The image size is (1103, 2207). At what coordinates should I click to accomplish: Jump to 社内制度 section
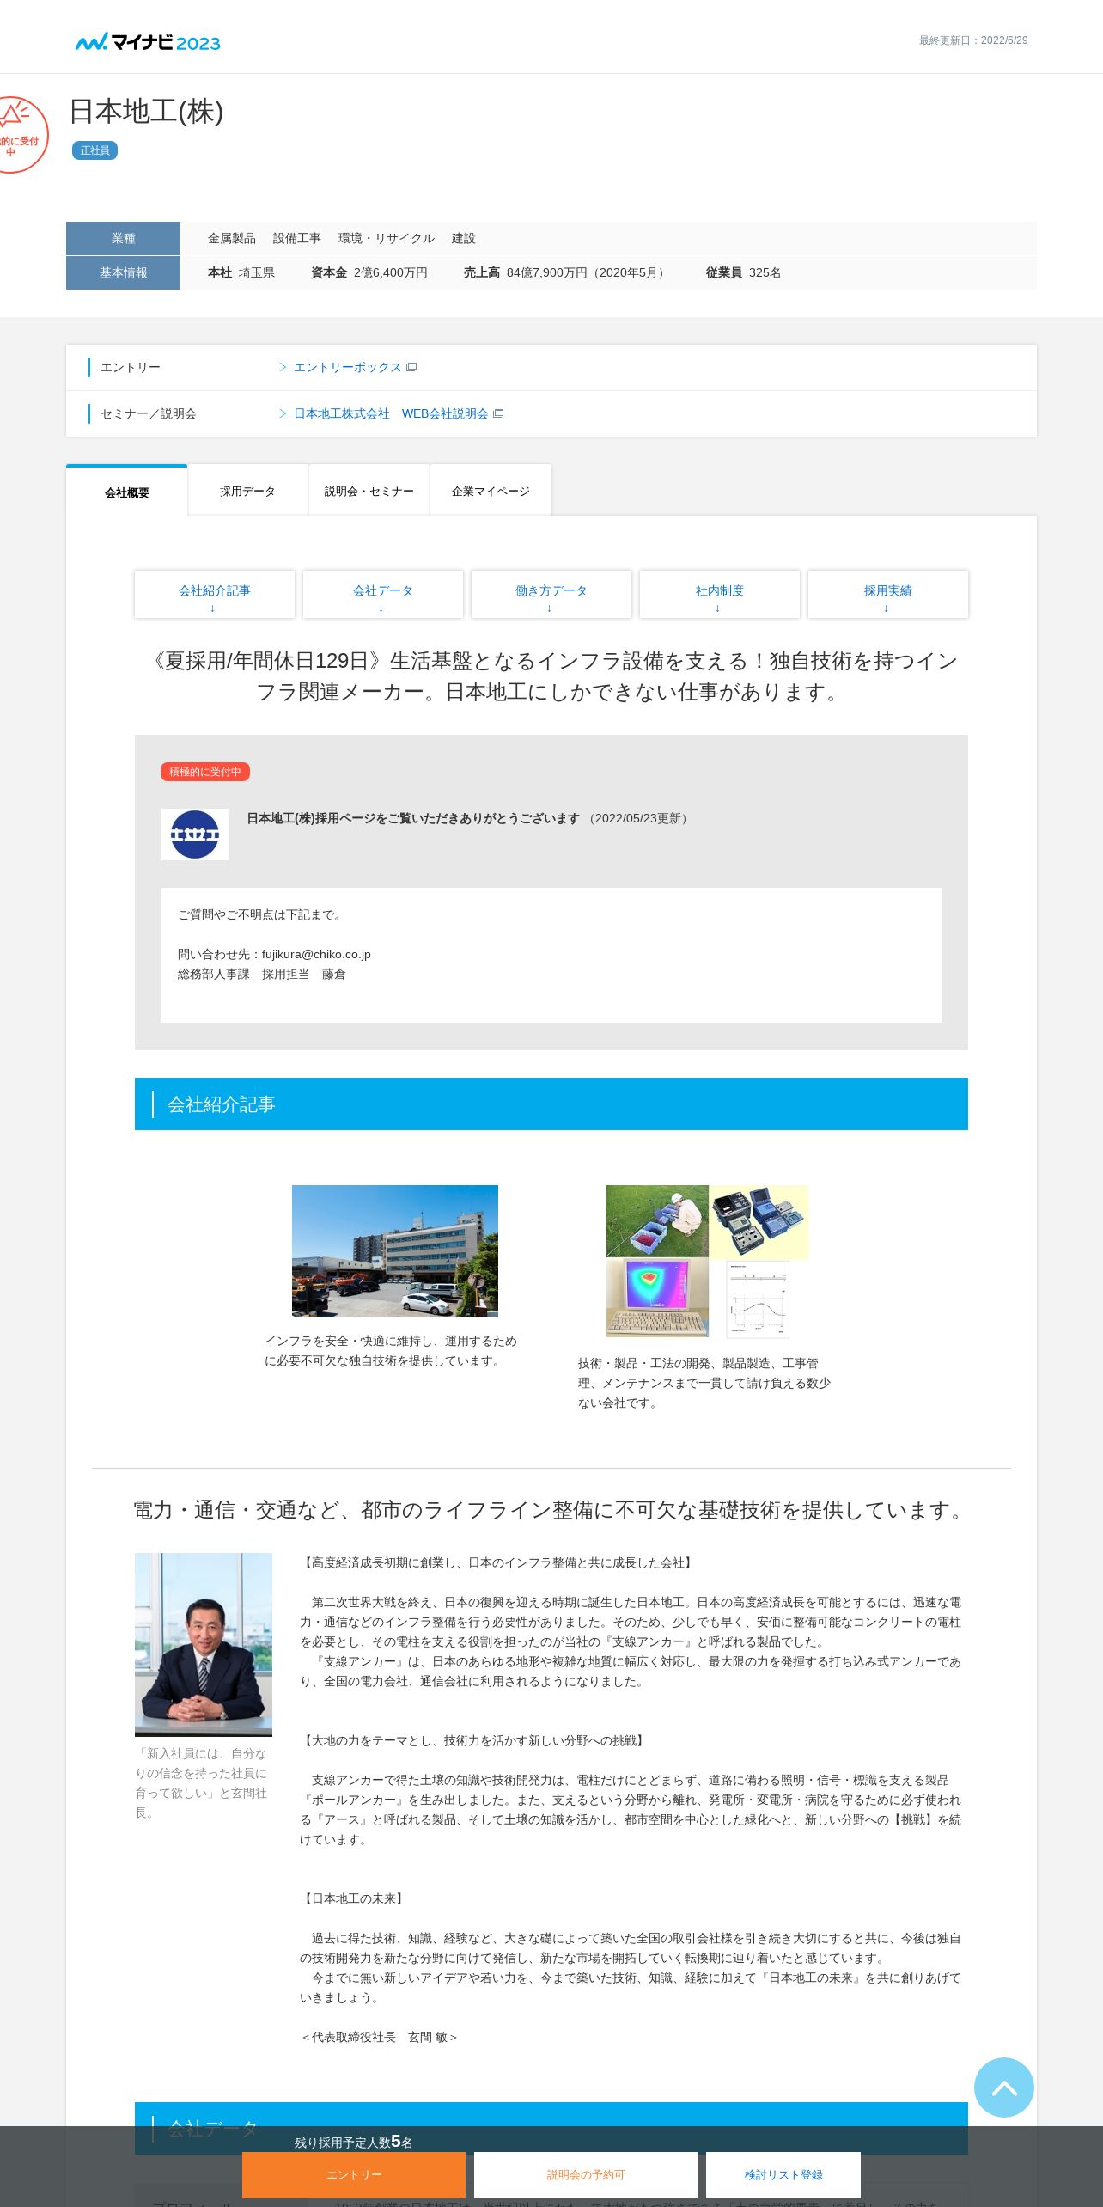tap(720, 594)
